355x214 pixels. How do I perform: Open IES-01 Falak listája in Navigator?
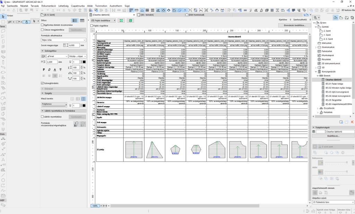(x=334, y=84)
